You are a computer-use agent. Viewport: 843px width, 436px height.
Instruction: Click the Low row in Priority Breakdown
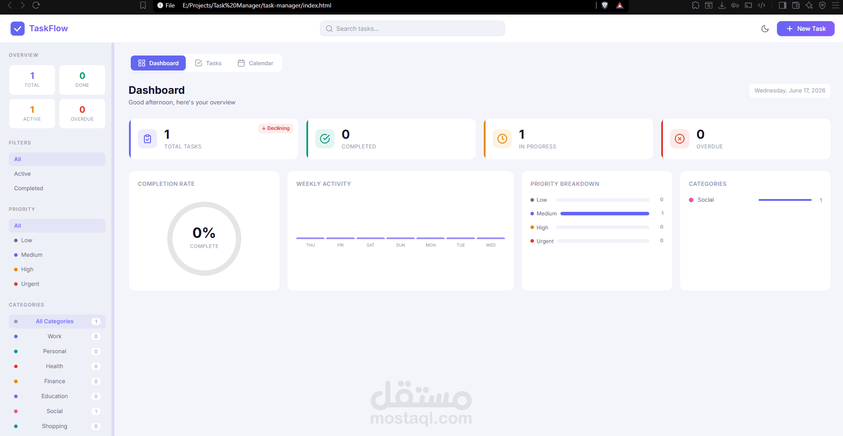(x=597, y=200)
